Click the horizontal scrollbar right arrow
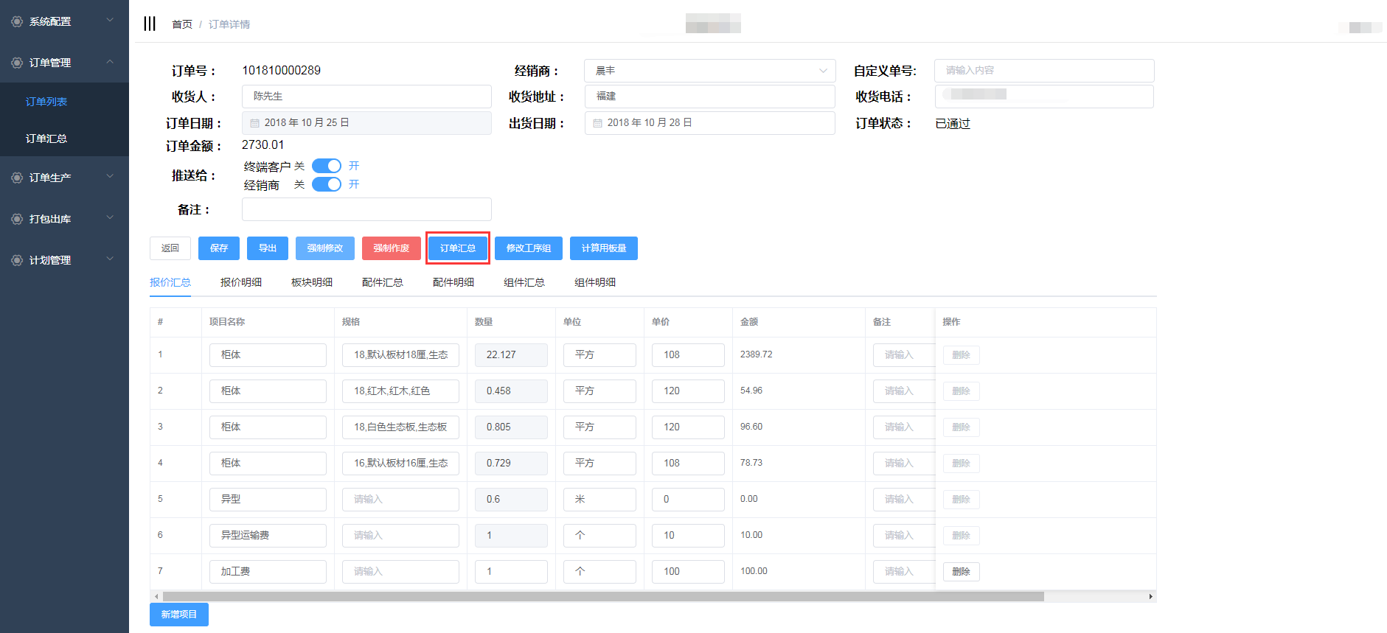This screenshot has width=1387, height=633. (1150, 596)
